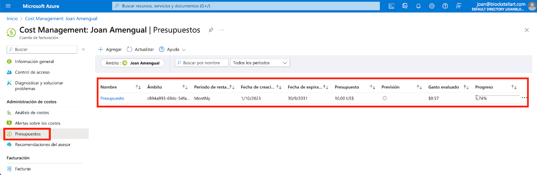Expand the Ayuda dropdown
537x175 pixels.
[x=173, y=50]
